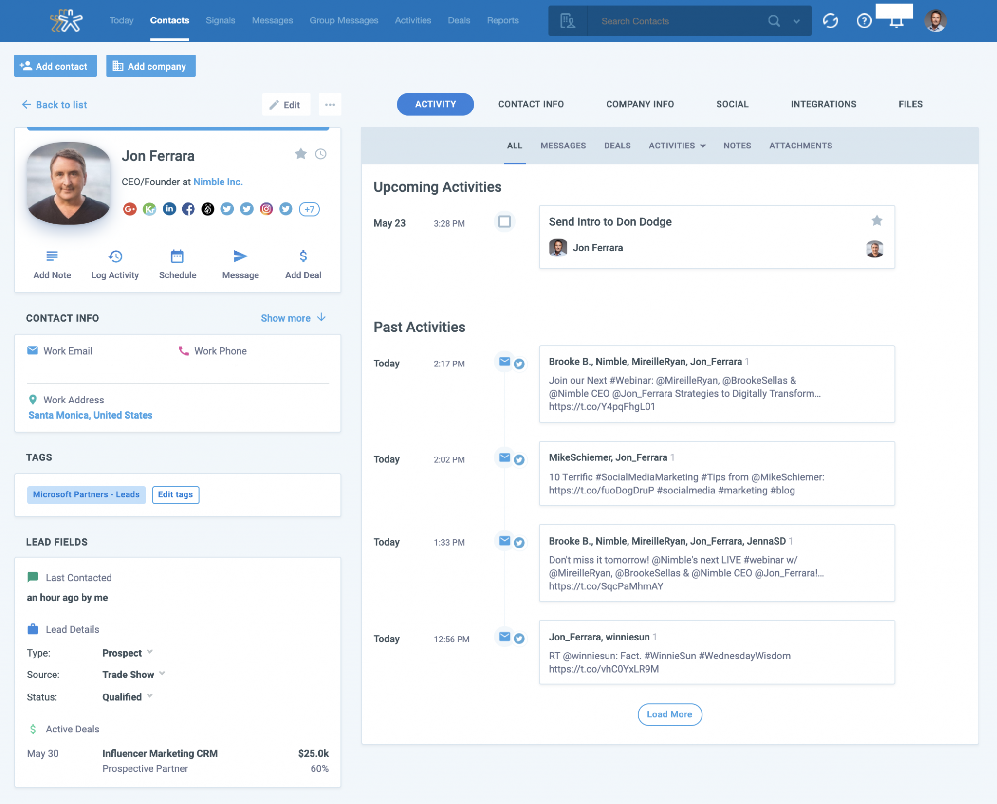The width and height of the screenshot is (997, 804).
Task: Click the Message send icon
Action: pos(240,256)
